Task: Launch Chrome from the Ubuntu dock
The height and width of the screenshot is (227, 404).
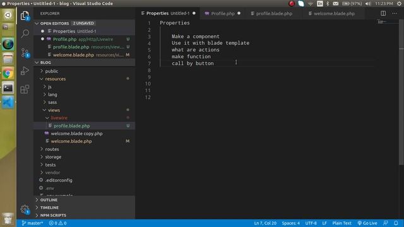Action: click(8, 74)
